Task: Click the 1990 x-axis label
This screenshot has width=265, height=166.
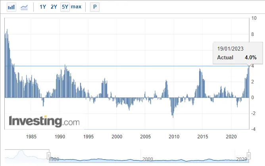Action: [x=60, y=136]
